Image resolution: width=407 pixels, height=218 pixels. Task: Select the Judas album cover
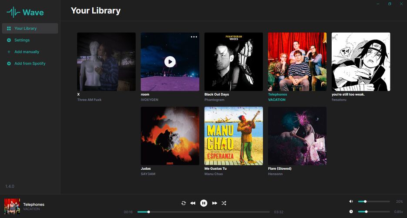pyautogui.click(x=170, y=136)
